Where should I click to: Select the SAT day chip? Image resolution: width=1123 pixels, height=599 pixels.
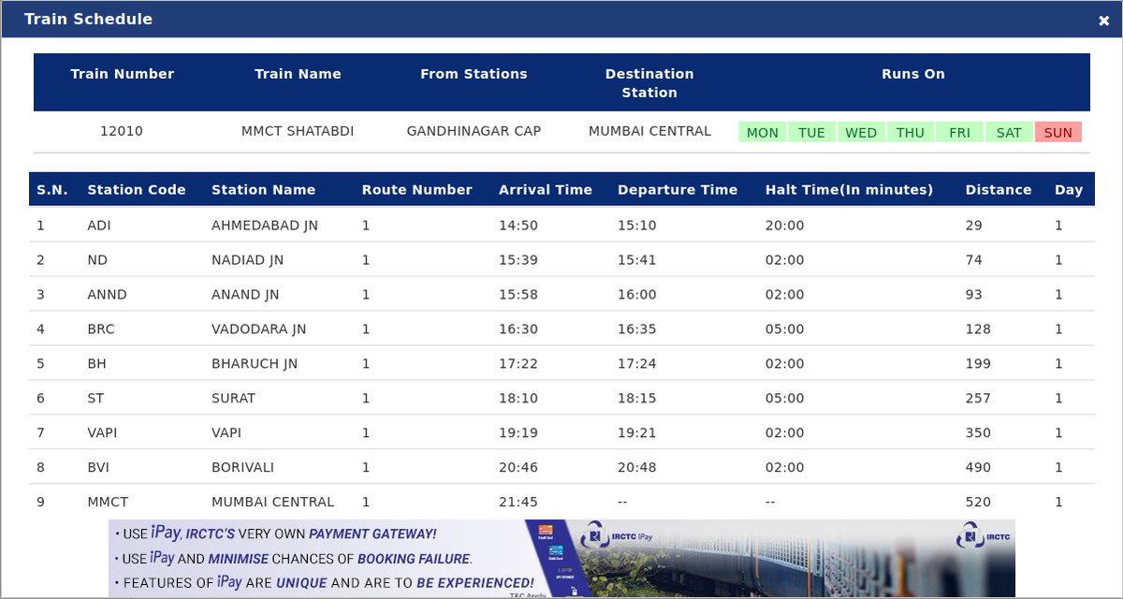pyautogui.click(x=1009, y=132)
